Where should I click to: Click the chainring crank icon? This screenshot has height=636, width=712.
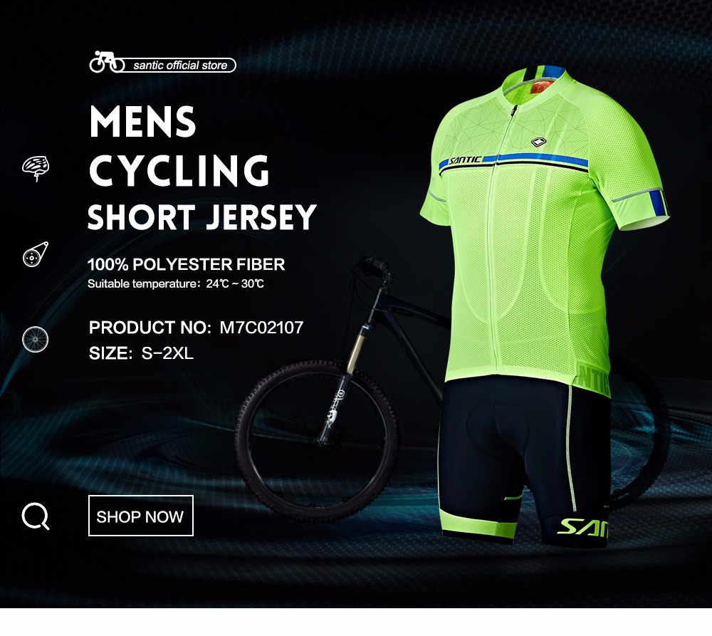[36, 254]
